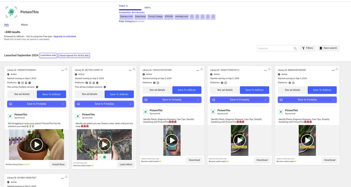The width and height of the screenshot is (351, 187).
Task: Click the Install Now button
Action: coord(58,164)
